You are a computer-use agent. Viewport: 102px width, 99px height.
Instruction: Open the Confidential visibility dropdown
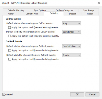(71, 32)
